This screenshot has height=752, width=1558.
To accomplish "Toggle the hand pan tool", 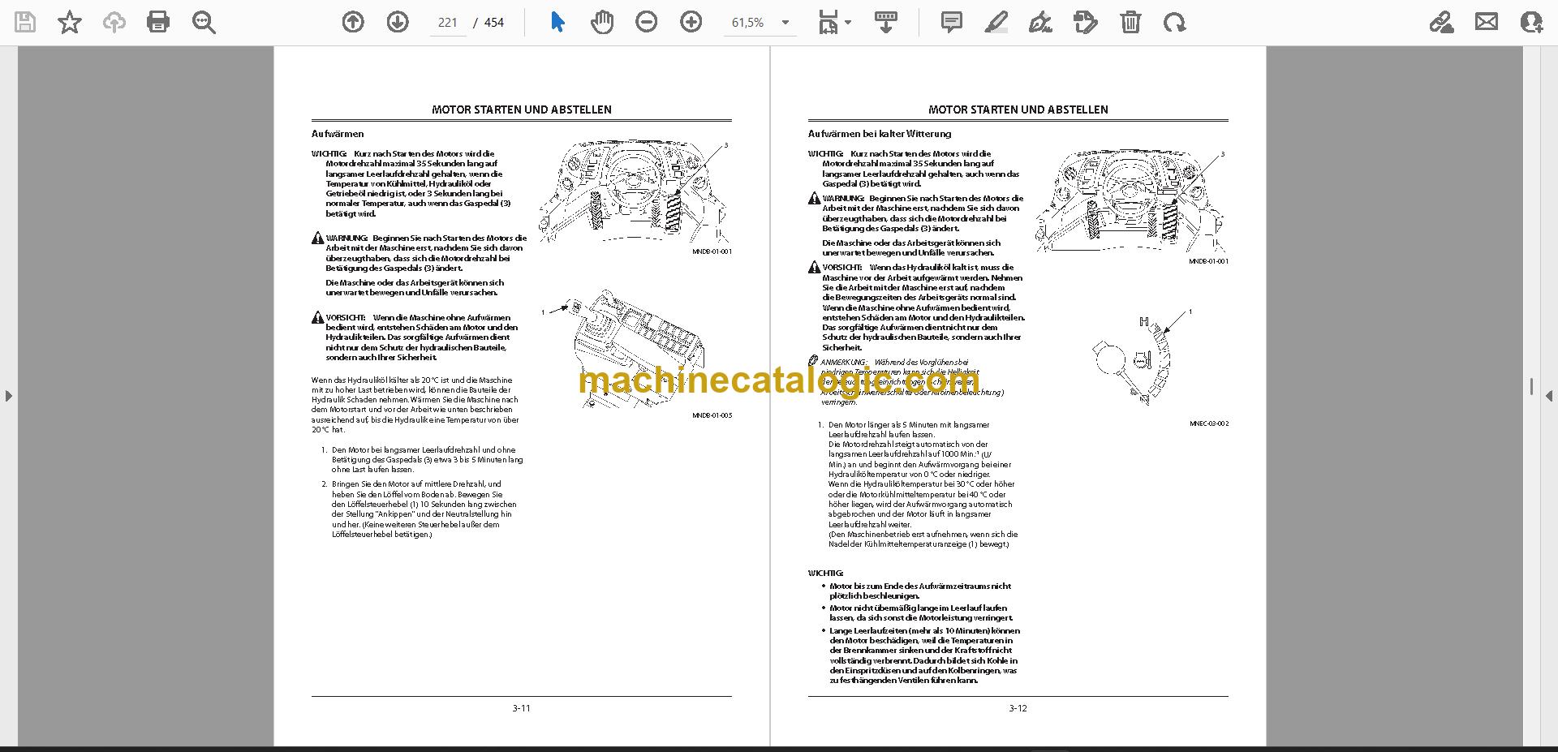I will 601,22.
